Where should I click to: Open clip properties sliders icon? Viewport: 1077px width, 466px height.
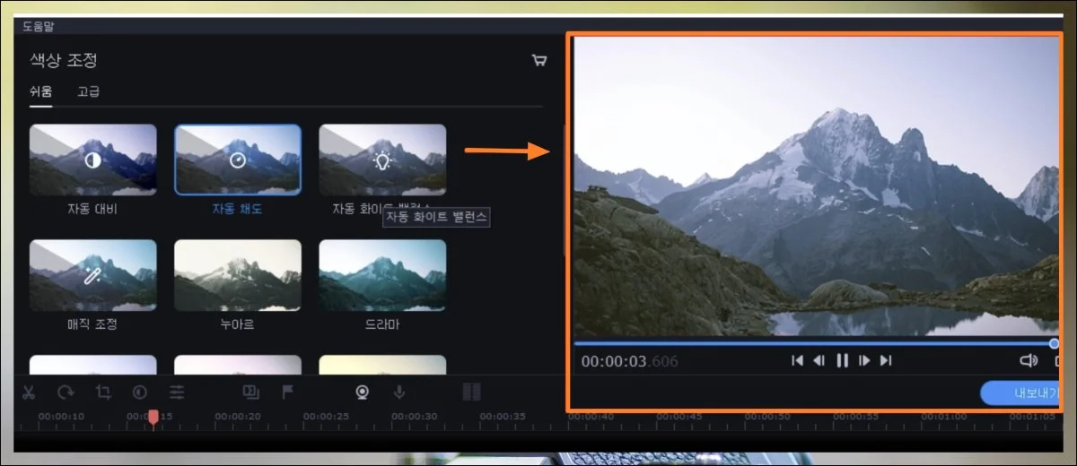click(x=177, y=392)
